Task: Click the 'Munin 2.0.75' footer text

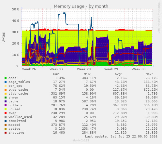Action: [x=81, y=140]
